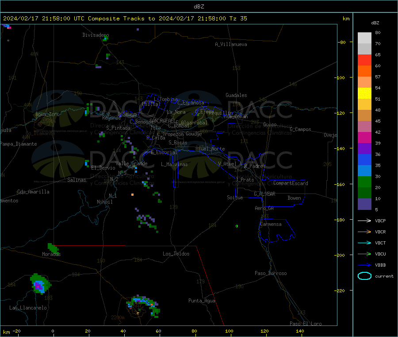
Task: Click the 'G_ALVEAR' place label
Action: [264, 194]
